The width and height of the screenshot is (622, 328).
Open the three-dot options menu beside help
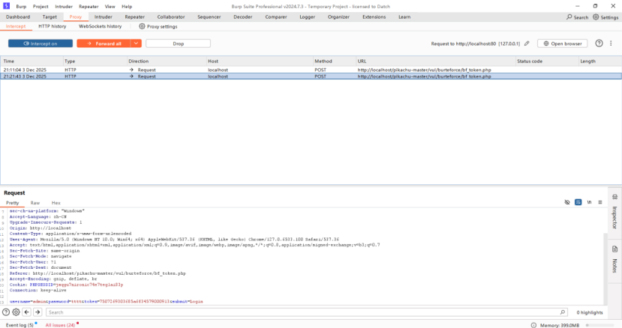(x=611, y=43)
